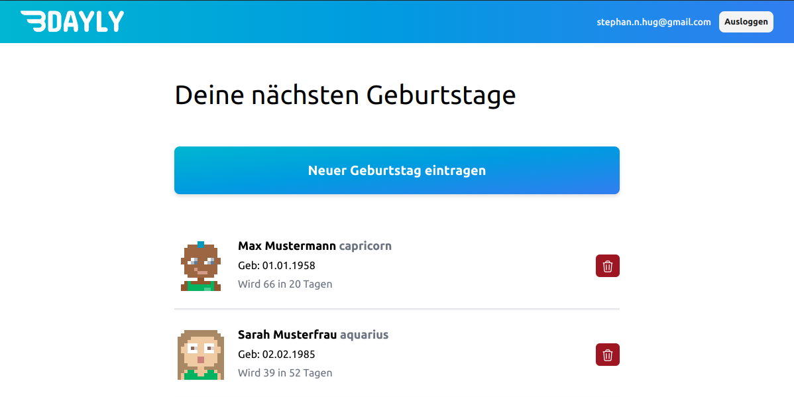Log out using the Ausloggen button
Image resolution: width=794 pixels, height=397 pixels.
coord(746,22)
